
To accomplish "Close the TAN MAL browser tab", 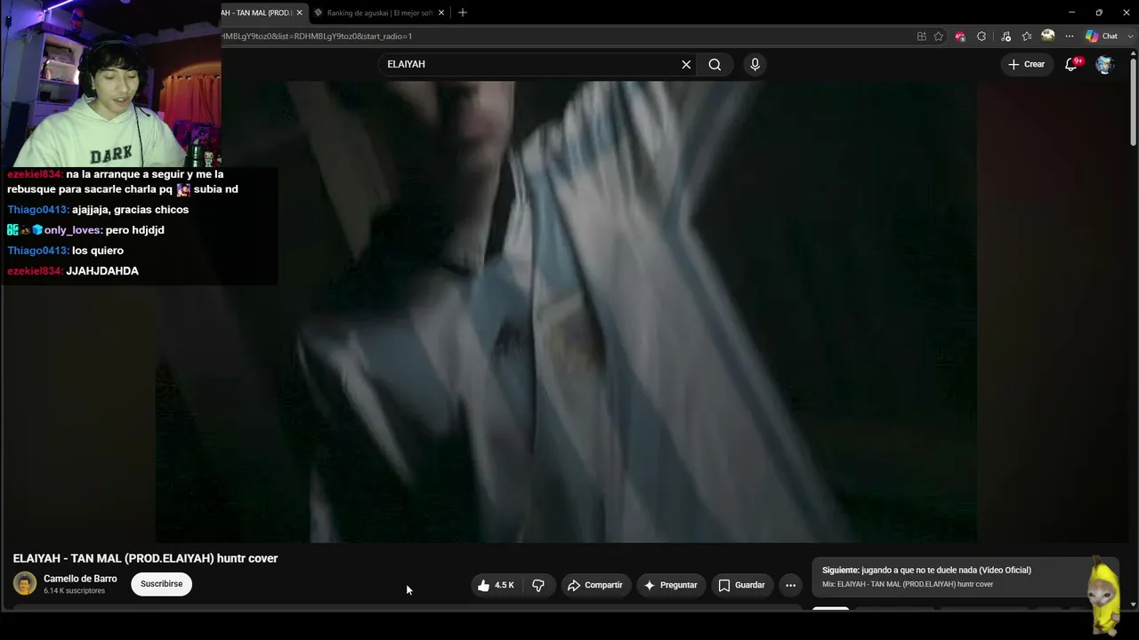I will tap(299, 12).
